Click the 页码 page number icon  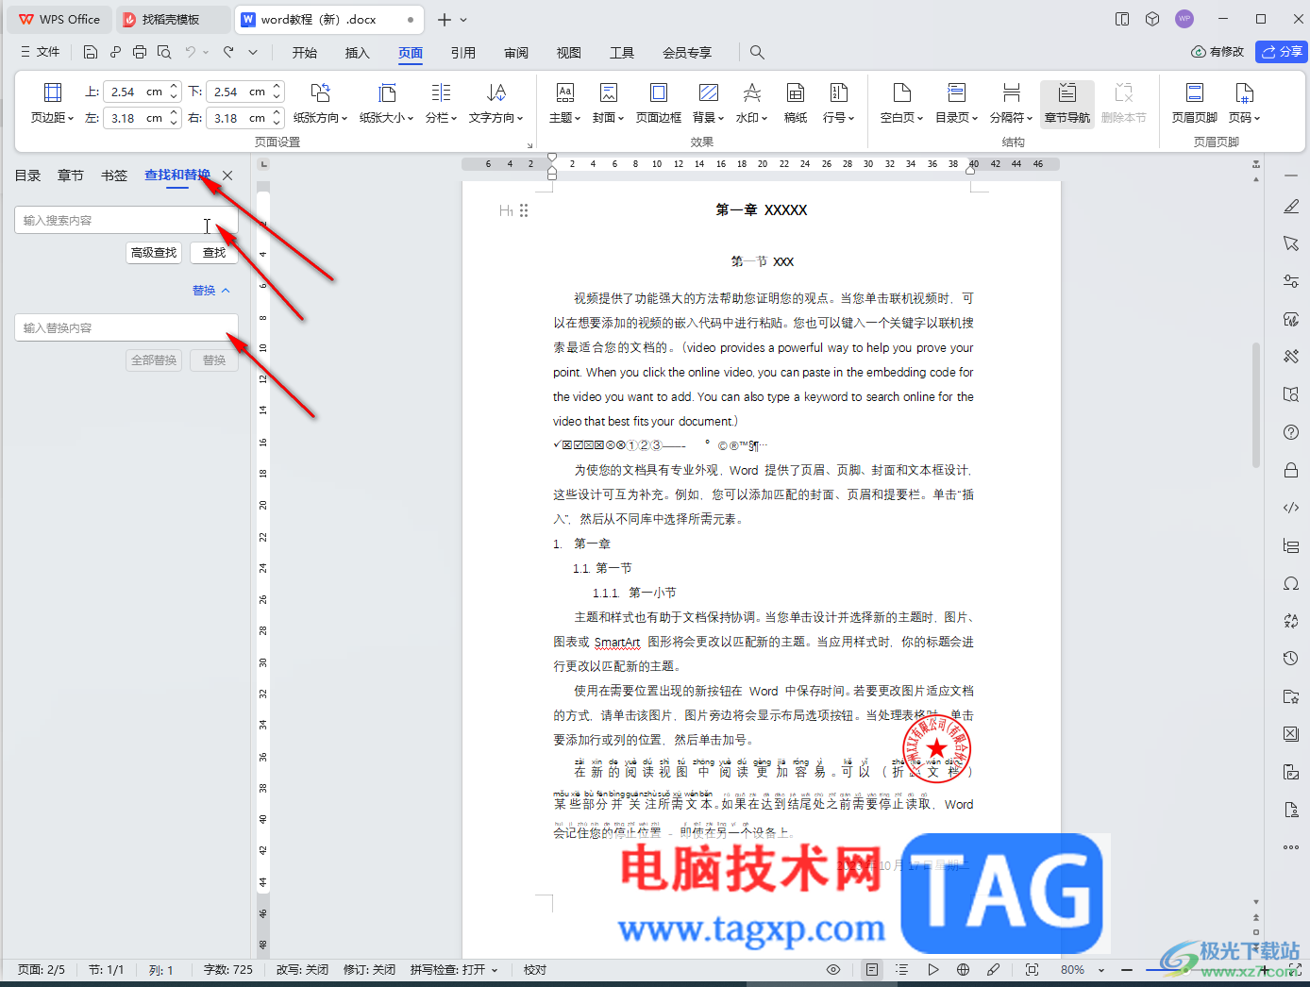tap(1244, 92)
